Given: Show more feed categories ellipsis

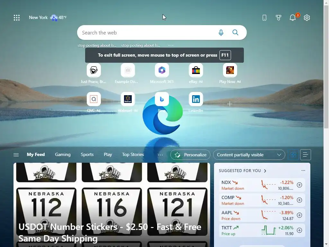Looking at the screenshot, I should click(160, 155).
